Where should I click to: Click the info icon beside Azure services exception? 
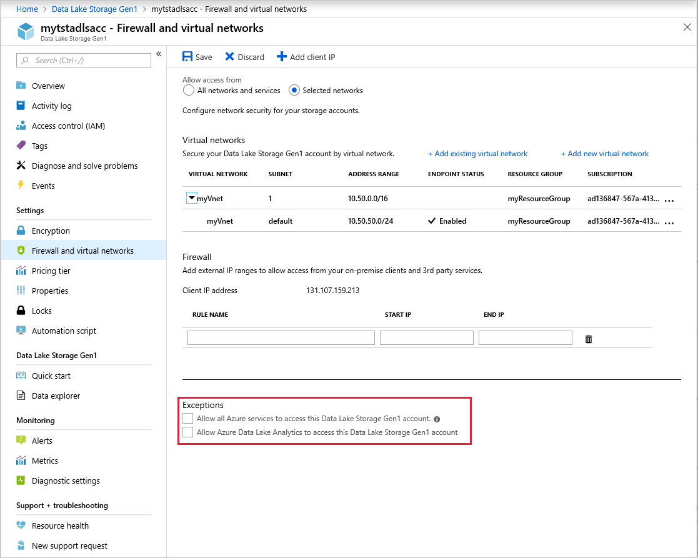[437, 419]
